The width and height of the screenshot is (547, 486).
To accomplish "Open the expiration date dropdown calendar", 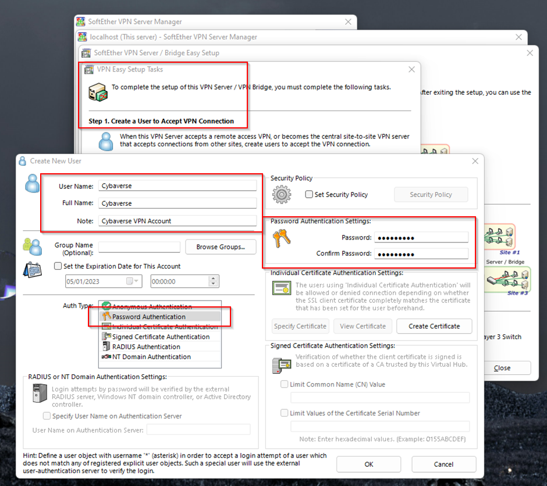I will pos(133,281).
